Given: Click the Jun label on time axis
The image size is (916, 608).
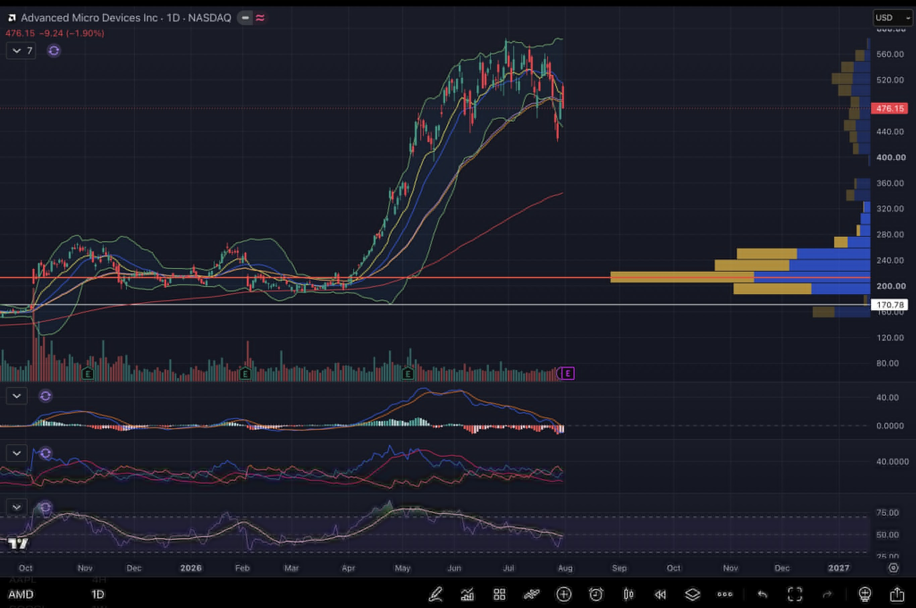Looking at the screenshot, I should [454, 568].
